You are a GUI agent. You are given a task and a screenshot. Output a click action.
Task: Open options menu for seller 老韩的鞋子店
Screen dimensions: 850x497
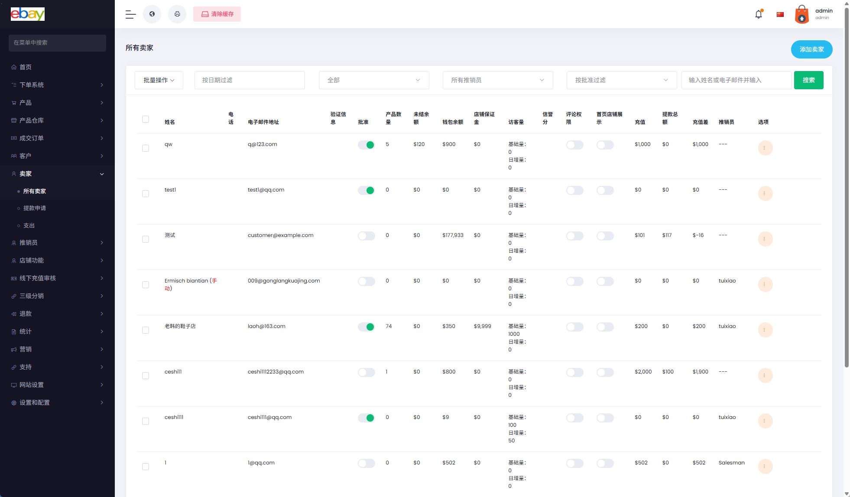coord(765,330)
